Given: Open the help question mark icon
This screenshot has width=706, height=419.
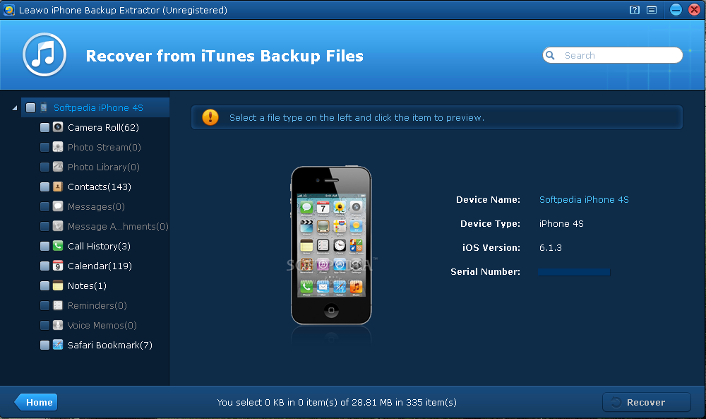Looking at the screenshot, I should (x=635, y=10).
